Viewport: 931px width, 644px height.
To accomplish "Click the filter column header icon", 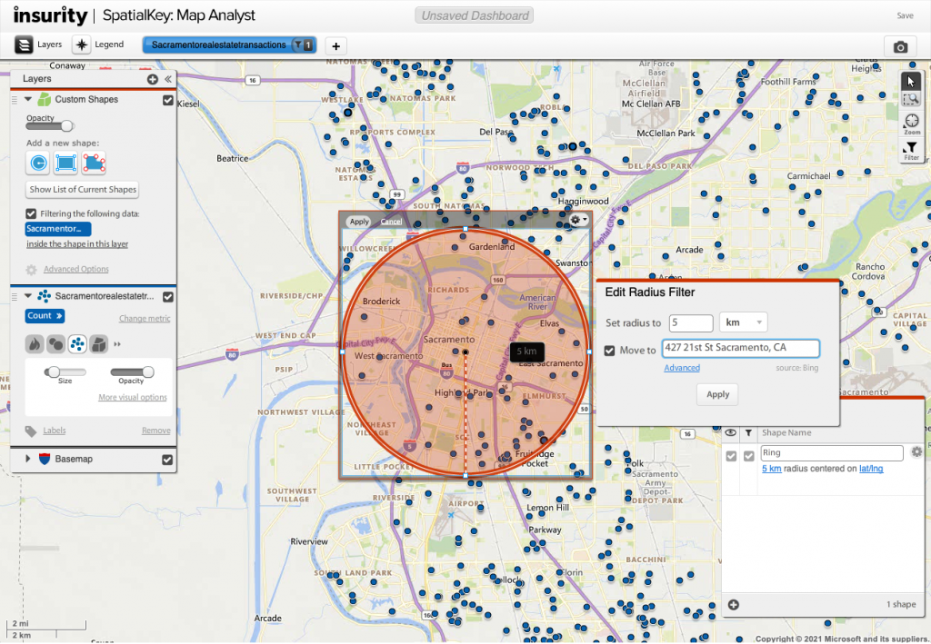I will [749, 433].
